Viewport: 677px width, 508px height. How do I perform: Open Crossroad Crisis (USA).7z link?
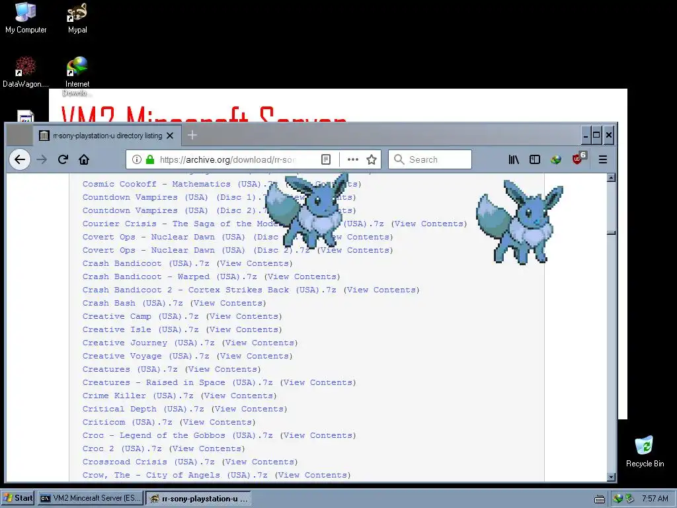[149, 462]
